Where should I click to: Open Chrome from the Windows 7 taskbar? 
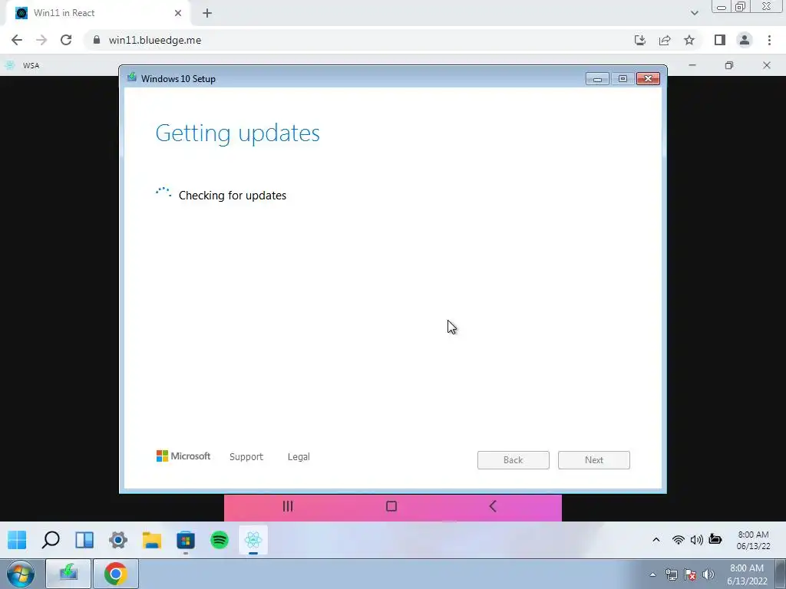(116, 574)
